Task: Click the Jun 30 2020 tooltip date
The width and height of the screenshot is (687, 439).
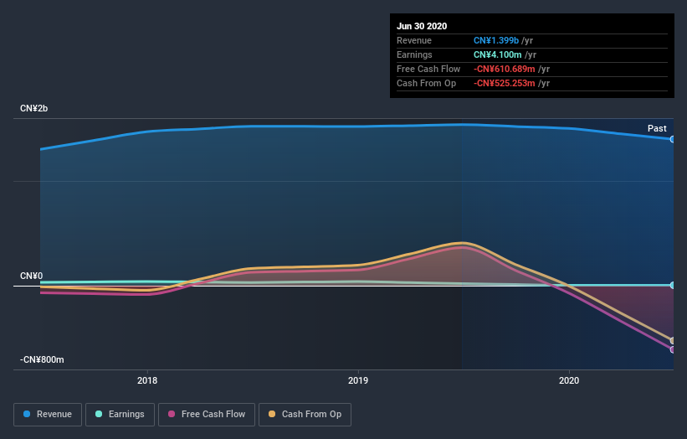Action: point(422,26)
